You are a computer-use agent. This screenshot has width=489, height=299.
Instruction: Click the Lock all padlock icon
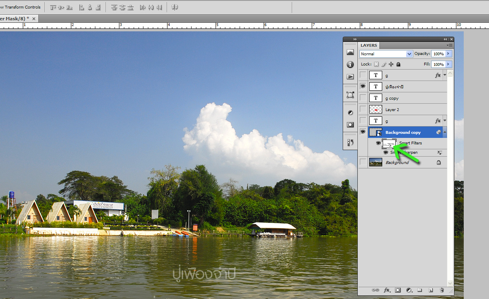point(399,64)
